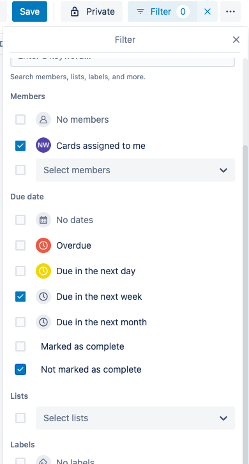Tick the Due in the next month checkbox
The width and height of the screenshot is (249, 464).
(20, 322)
